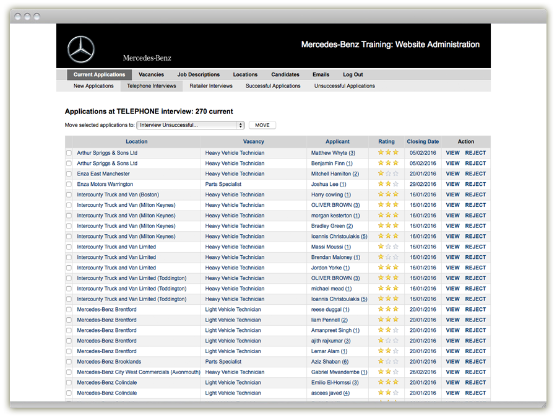
Task: Click star rating for Aziz Shaban
Action: pyautogui.click(x=387, y=362)
